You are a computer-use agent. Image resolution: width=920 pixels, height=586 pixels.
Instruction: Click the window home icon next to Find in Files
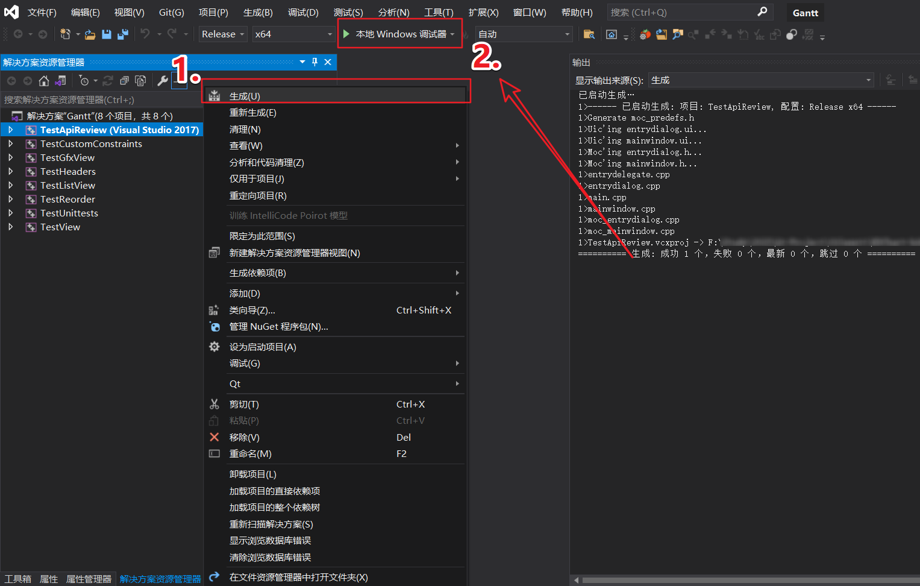612,34
